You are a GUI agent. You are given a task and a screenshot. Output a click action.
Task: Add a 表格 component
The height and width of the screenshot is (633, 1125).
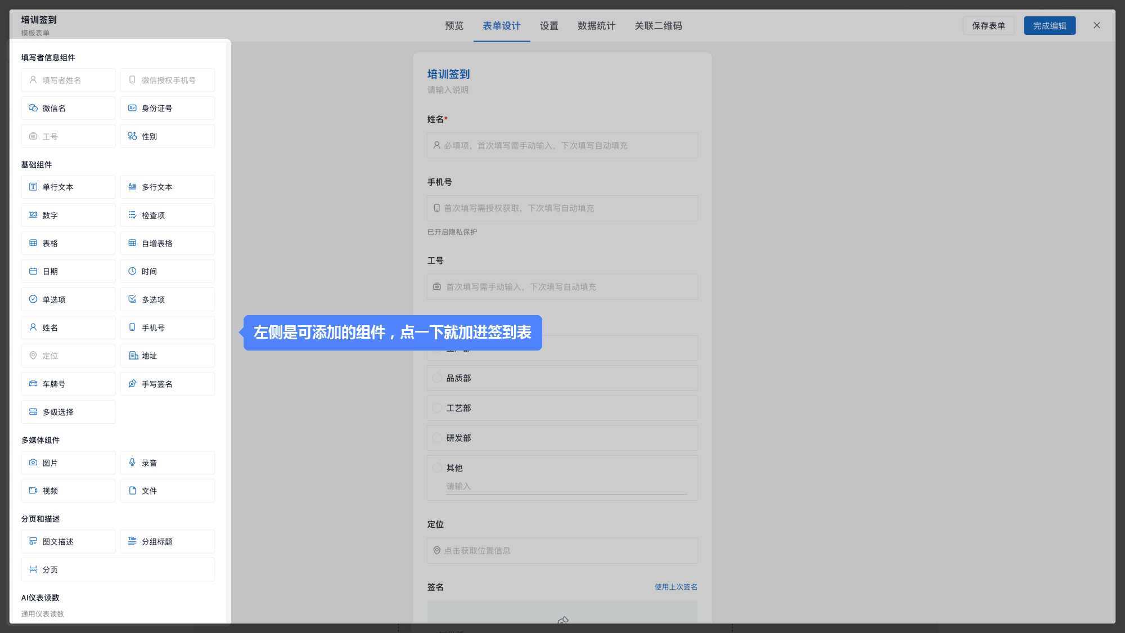tap(68, 243)
